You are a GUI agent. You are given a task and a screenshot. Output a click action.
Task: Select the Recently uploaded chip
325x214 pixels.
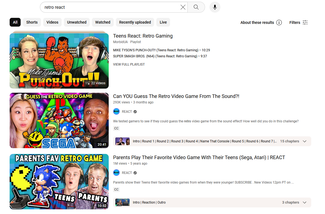coord(135,22)
